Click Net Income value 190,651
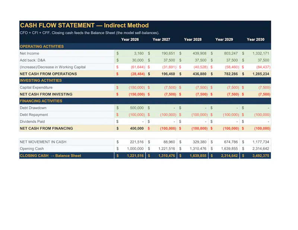This screenshot has height=230, width=298. [x=168, y=53]
